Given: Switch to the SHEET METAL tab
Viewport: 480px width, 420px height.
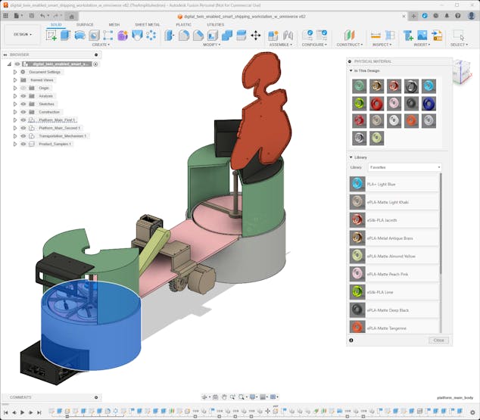Looking at the screenshot, I should click(147, 24).
